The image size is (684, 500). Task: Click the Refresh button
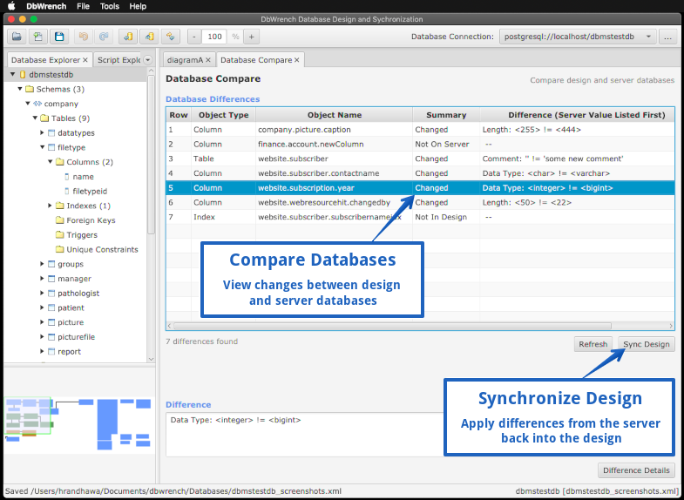593,344
